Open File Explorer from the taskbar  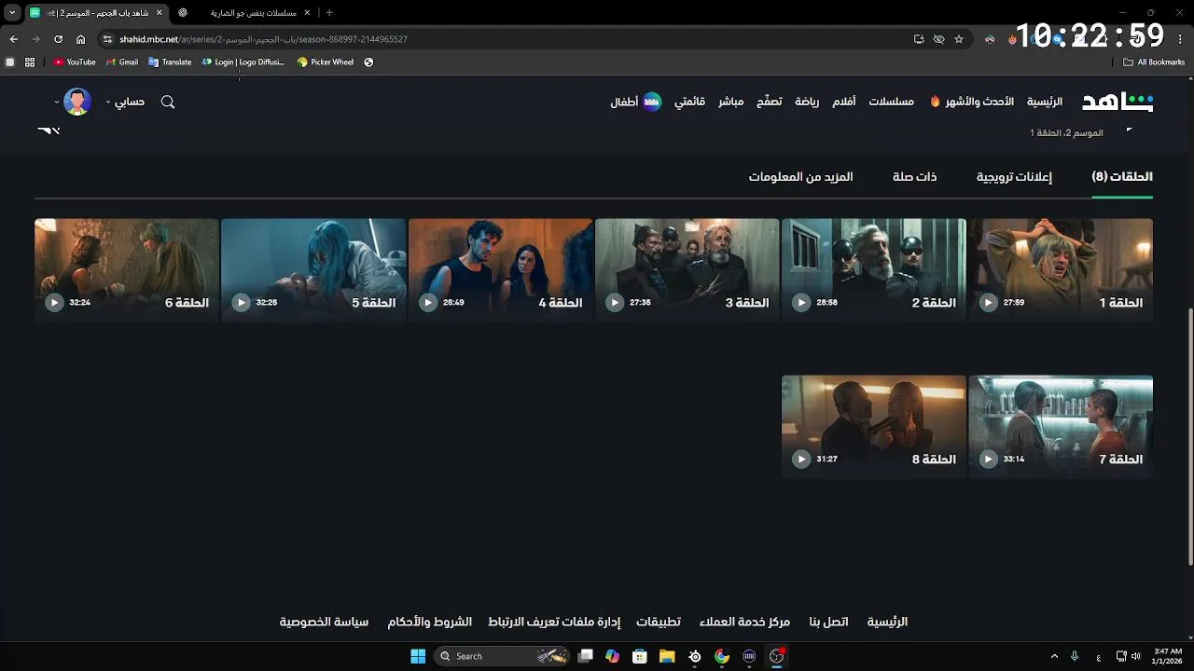[667, 656]
